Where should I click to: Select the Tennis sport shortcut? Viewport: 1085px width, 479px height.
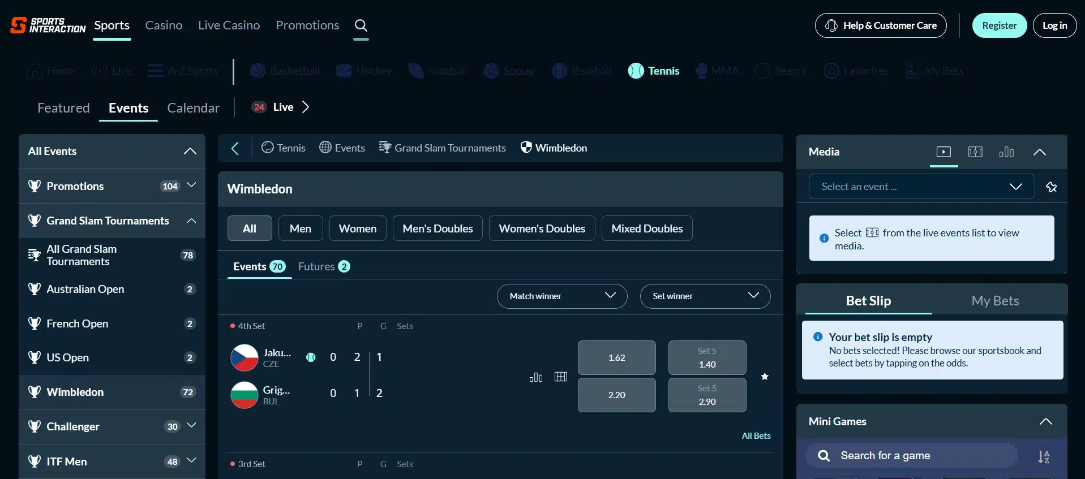[x=654, y=71]
